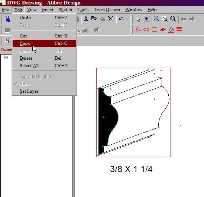204x197 pixels.
Task: Click the Copy toolbar icon
Action: pyautogui.click(x=94, y=19)
